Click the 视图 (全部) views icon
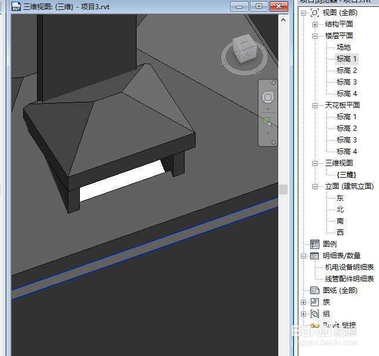The image size is (379, 356). point(315,13)
